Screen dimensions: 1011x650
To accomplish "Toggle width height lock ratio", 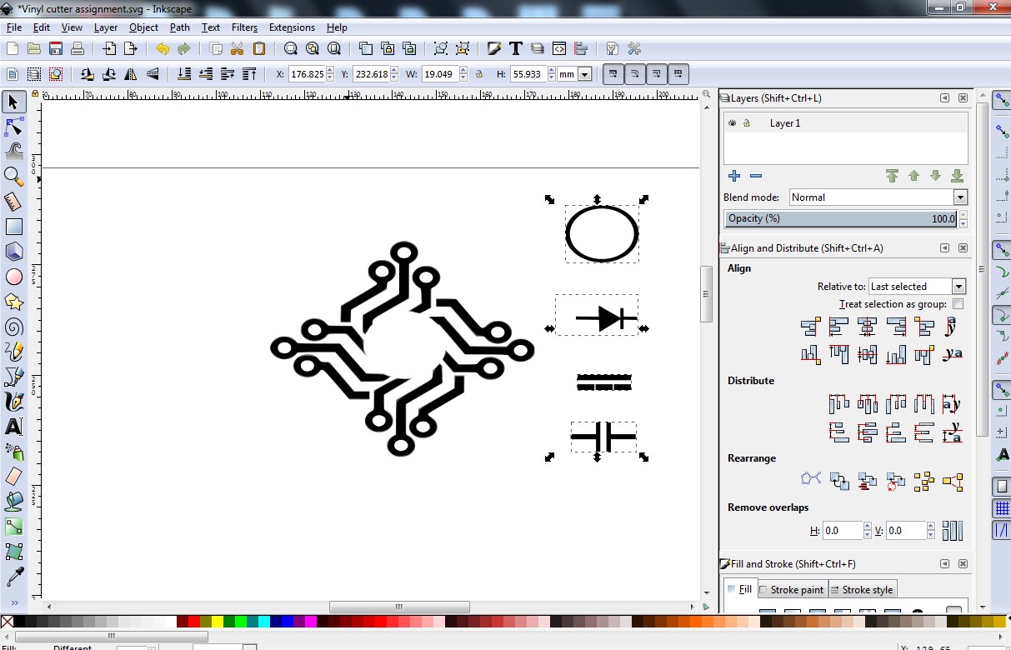I will tap(479, 74).
